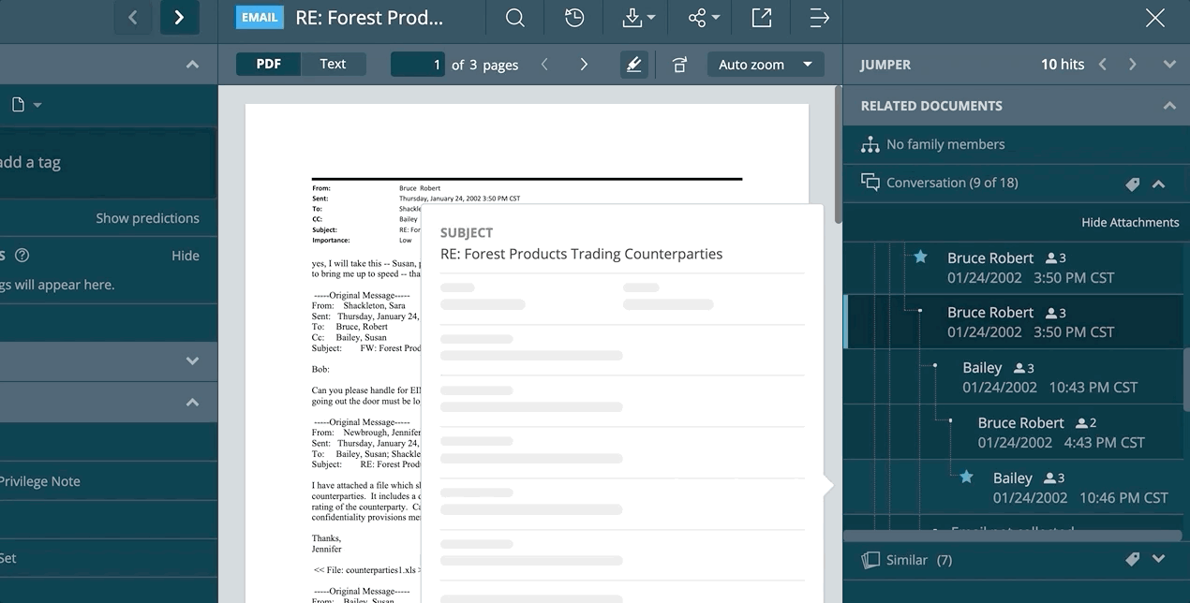
Task: Collapse the top left panel chevron
Action: tap(192, 65)
